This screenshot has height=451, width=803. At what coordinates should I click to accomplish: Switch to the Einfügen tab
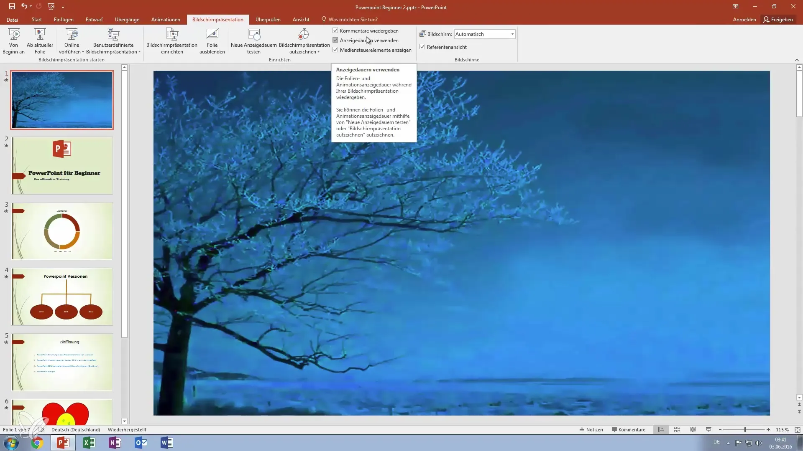(64, 20)
